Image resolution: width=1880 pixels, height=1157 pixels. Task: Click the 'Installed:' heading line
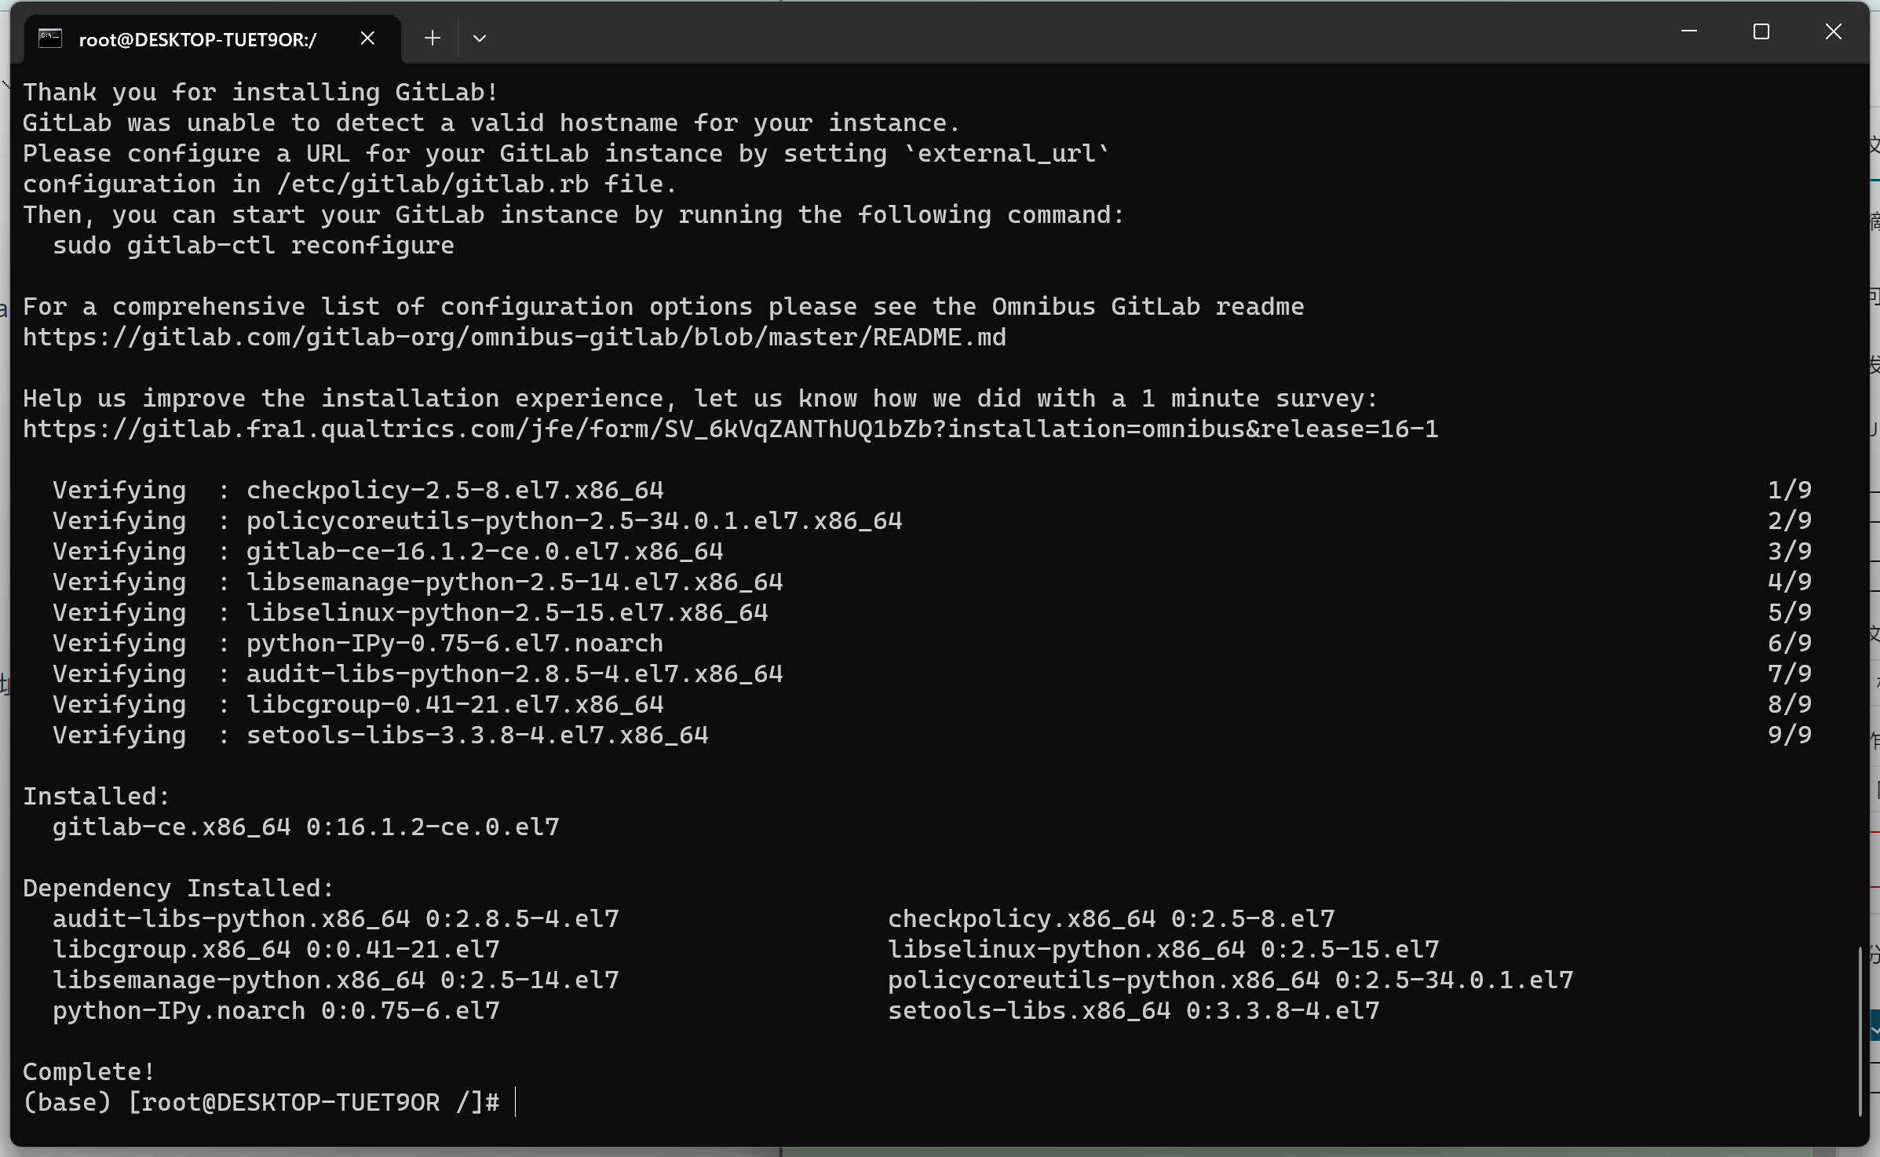click(97, 796)
